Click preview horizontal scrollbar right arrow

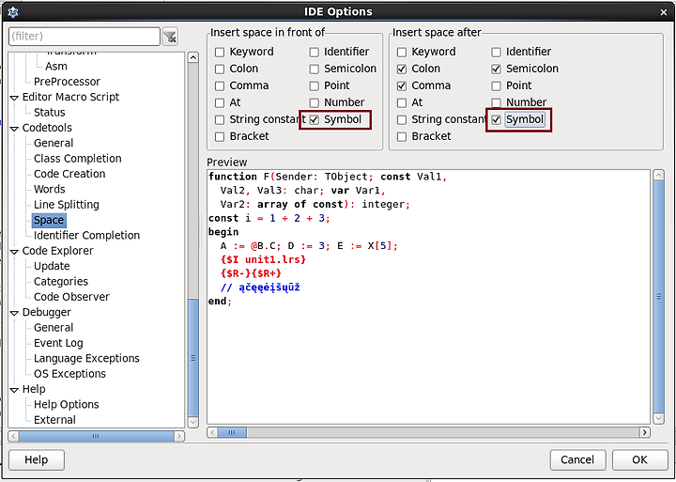[x=645, y=432]
